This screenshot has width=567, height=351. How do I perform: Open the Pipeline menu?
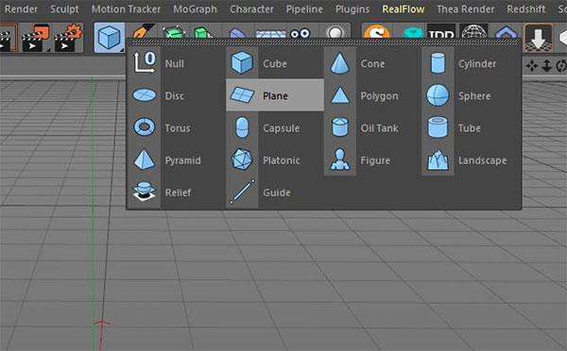[304, 9]
